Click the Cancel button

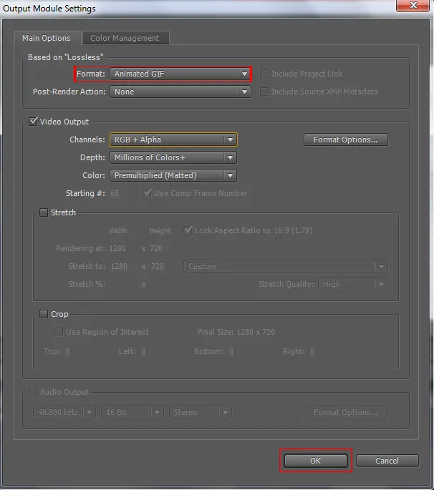[387, 461]
